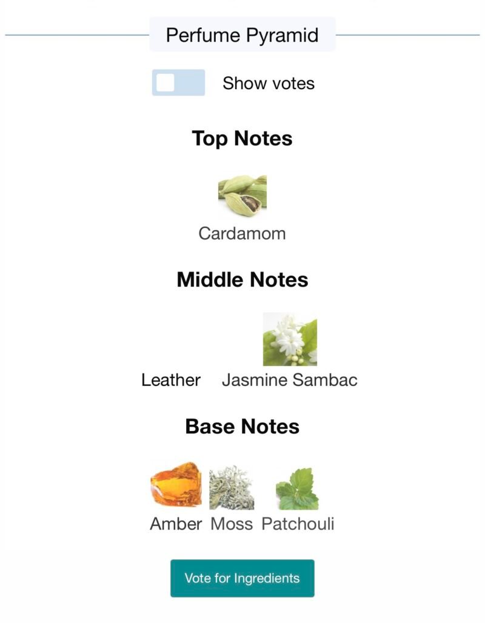Click the divider line right of Perfume Pyramid

click(407, 35)
